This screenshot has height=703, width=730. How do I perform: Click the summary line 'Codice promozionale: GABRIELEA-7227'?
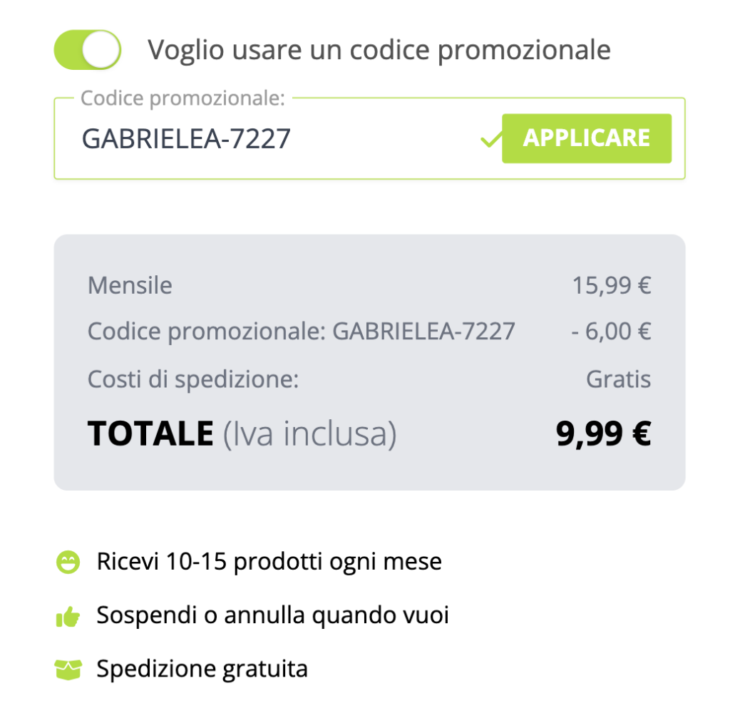click(x=301, y=332)
